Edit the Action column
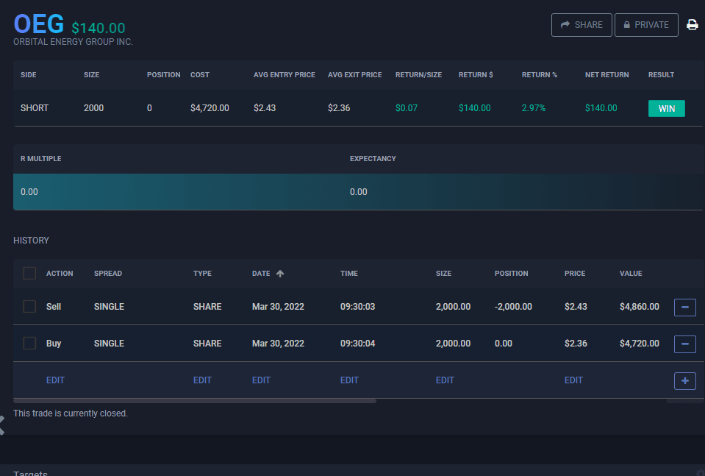Viewport: 705px width, 476px height. point(55,380)
